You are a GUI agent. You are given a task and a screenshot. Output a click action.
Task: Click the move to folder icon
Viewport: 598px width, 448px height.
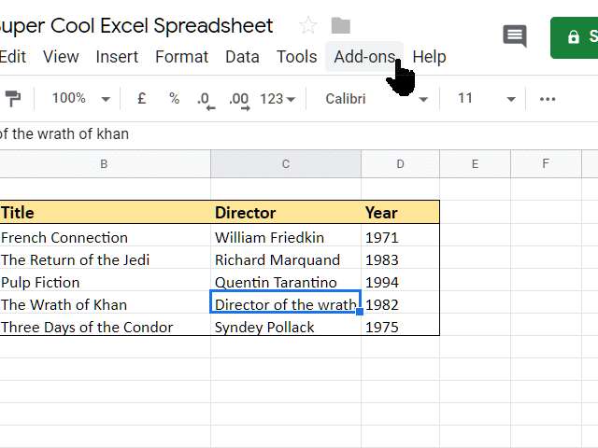coord(341,25)
